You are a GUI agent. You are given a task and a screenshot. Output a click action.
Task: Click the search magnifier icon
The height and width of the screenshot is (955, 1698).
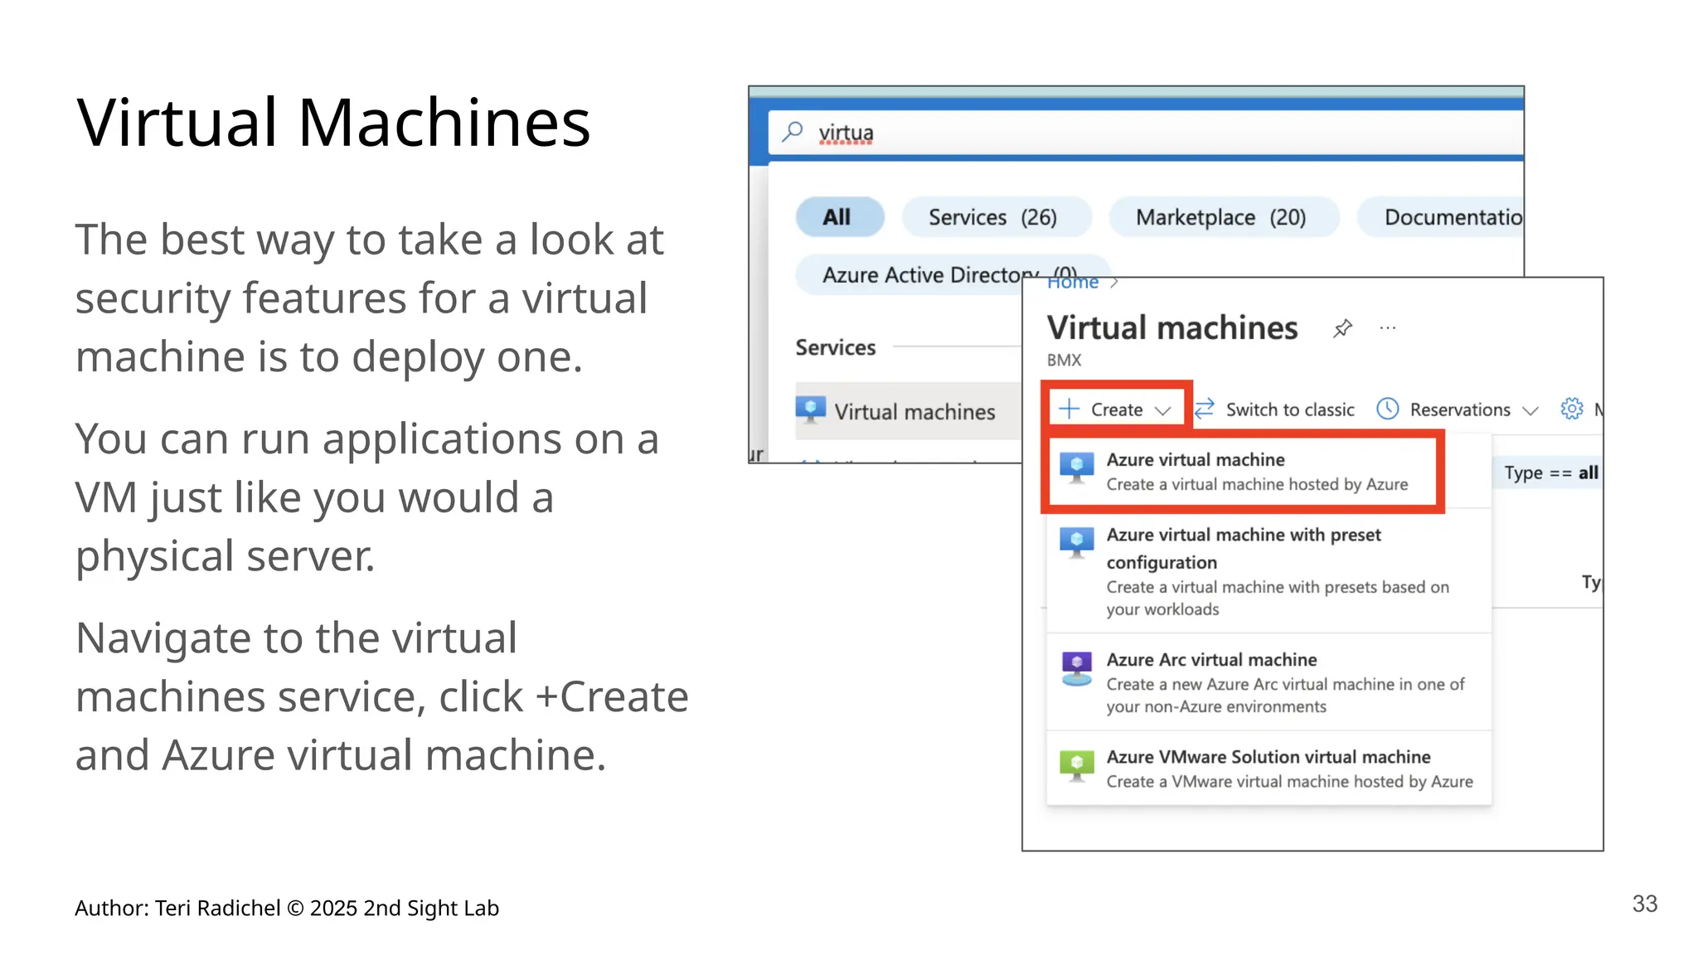793,132
